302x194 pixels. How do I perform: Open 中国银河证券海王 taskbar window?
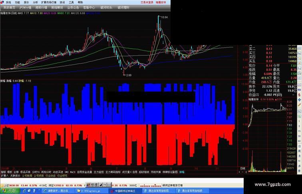coord(125,191)
